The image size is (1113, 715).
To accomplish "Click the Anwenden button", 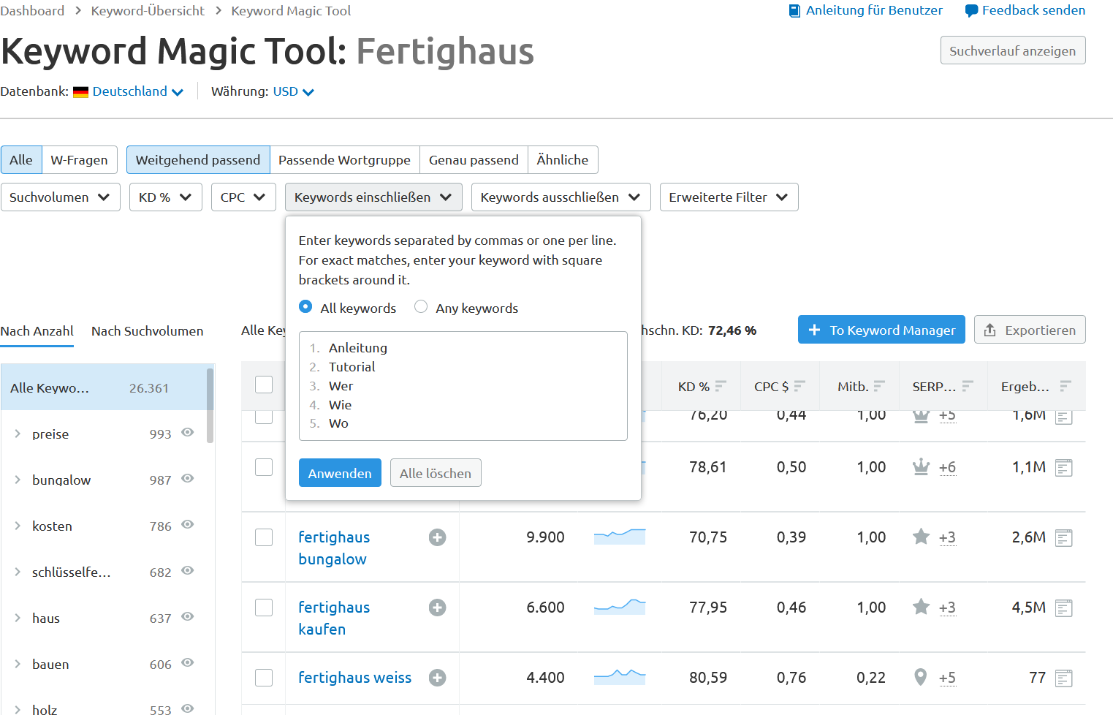I will 340,473.
